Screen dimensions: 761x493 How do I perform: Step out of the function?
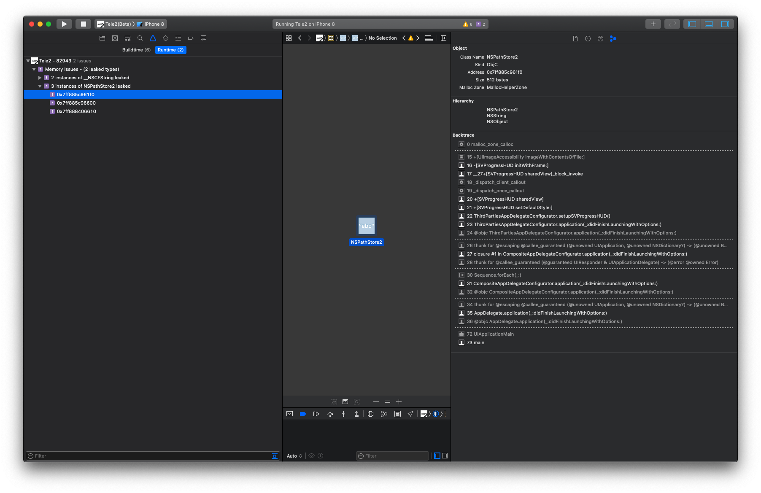357,414
